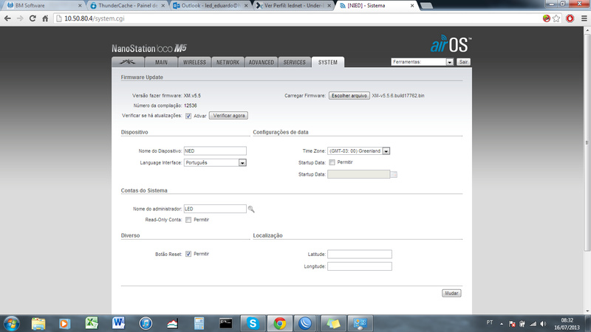Click the volume speaker tray icon
The height and width of the screenshot is (332, 591).
(543, 324)
